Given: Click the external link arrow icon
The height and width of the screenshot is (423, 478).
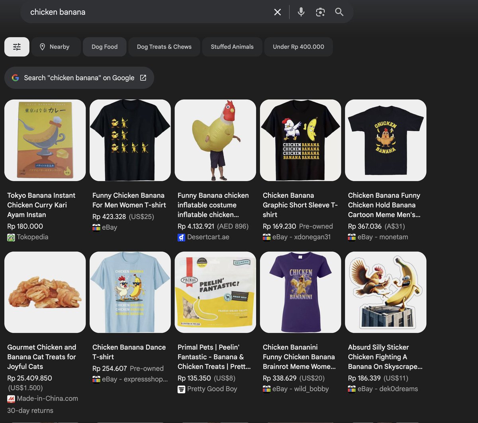Looking at the screenshot, I should (x=143, y=78).
